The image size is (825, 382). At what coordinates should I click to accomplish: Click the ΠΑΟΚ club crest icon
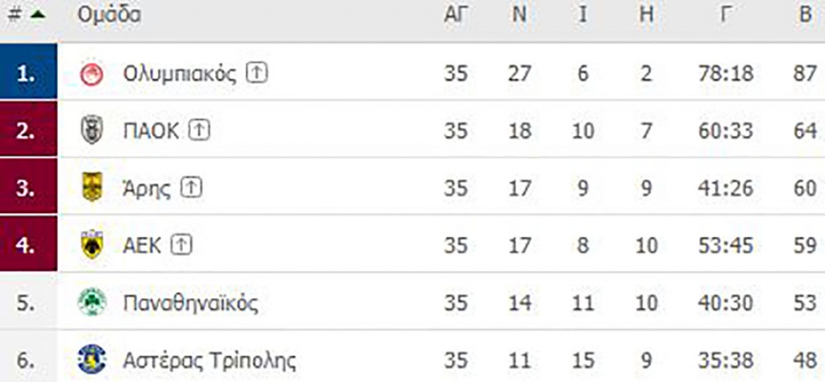point(92,129)
